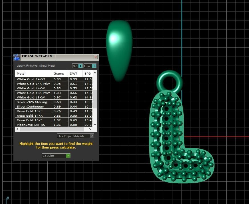Click the DWT column header
Viewport: 249px width, 204px height.
[75, 73]
